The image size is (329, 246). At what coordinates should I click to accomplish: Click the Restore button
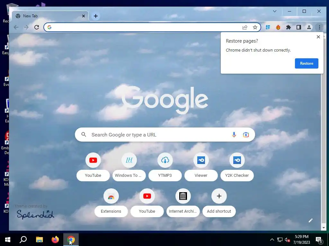tap(307, 63)
